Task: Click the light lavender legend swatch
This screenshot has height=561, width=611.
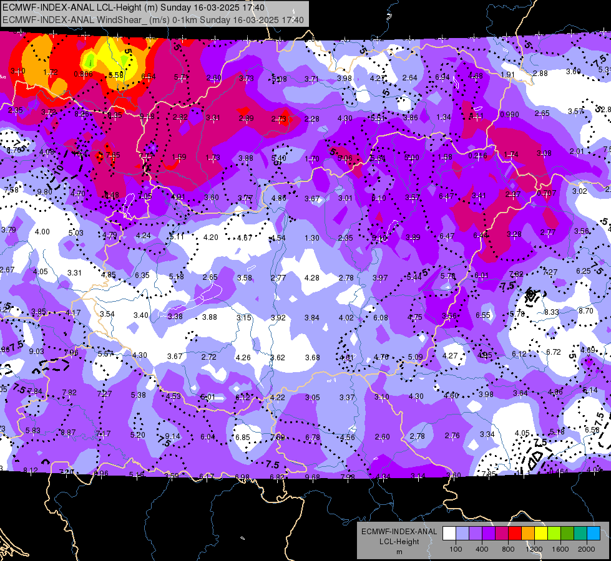Action: point(462,534)
